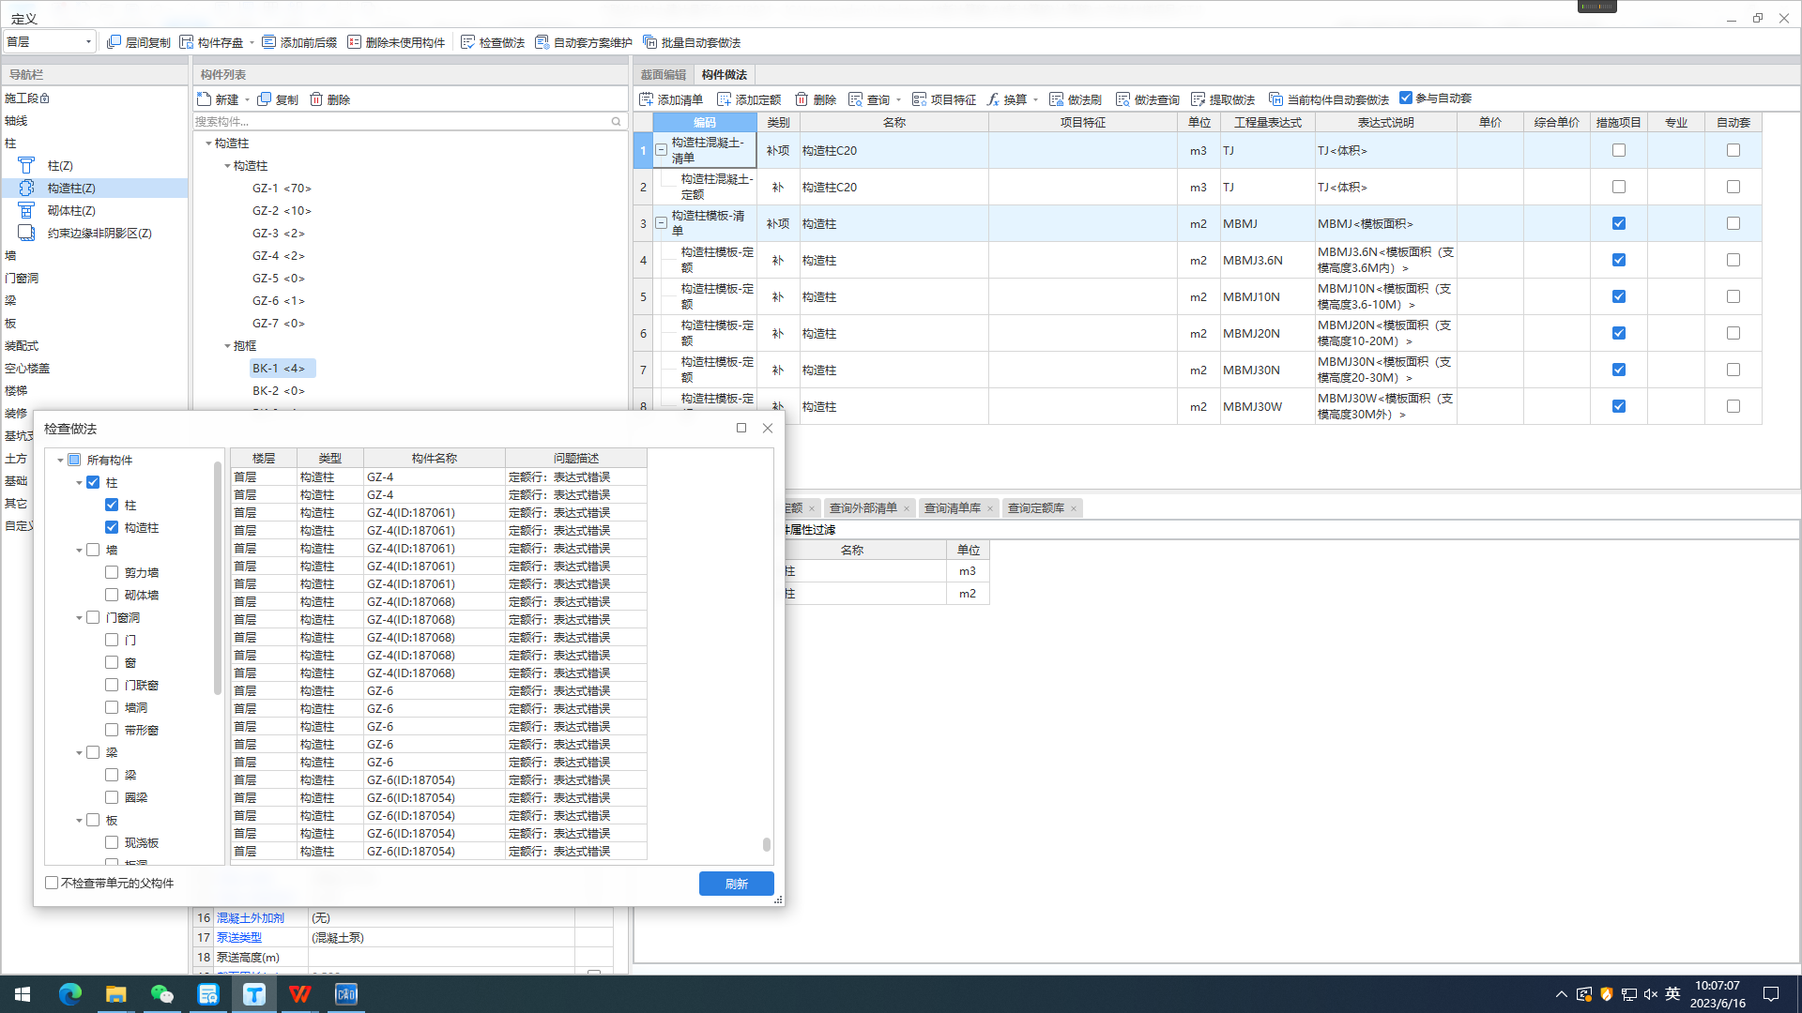Open the WPS app in the taskbar
Screen dimensions: 1802x1013
click(x=299, y=994)
